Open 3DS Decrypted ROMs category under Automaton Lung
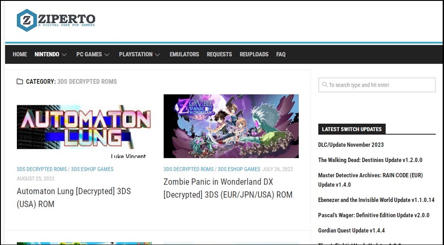Screen dimensions: 444x245 [42, 169]
